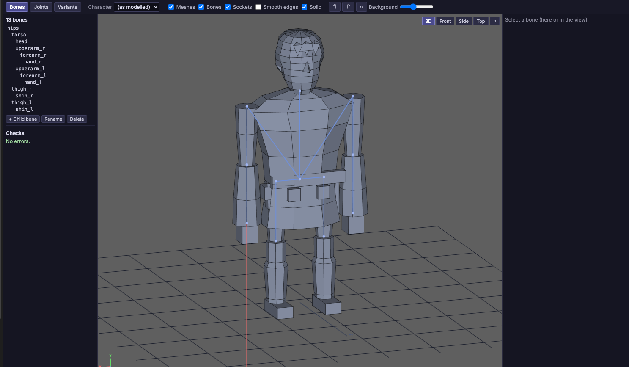The height and width of the screenshot is (367, 629).
Task: Select the thigh_r bone
Action: click(x=22, y=89)
